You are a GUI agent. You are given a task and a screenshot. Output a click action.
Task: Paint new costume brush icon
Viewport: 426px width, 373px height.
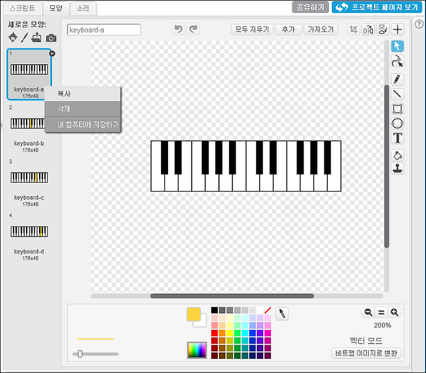pyautogui.click(x=24, y=37)
